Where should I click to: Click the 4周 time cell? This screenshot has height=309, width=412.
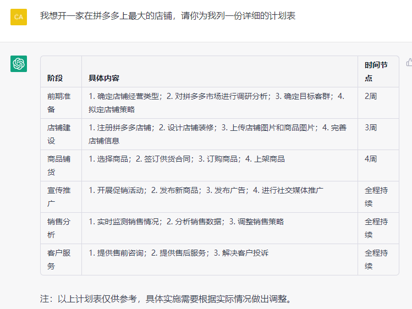378,165
